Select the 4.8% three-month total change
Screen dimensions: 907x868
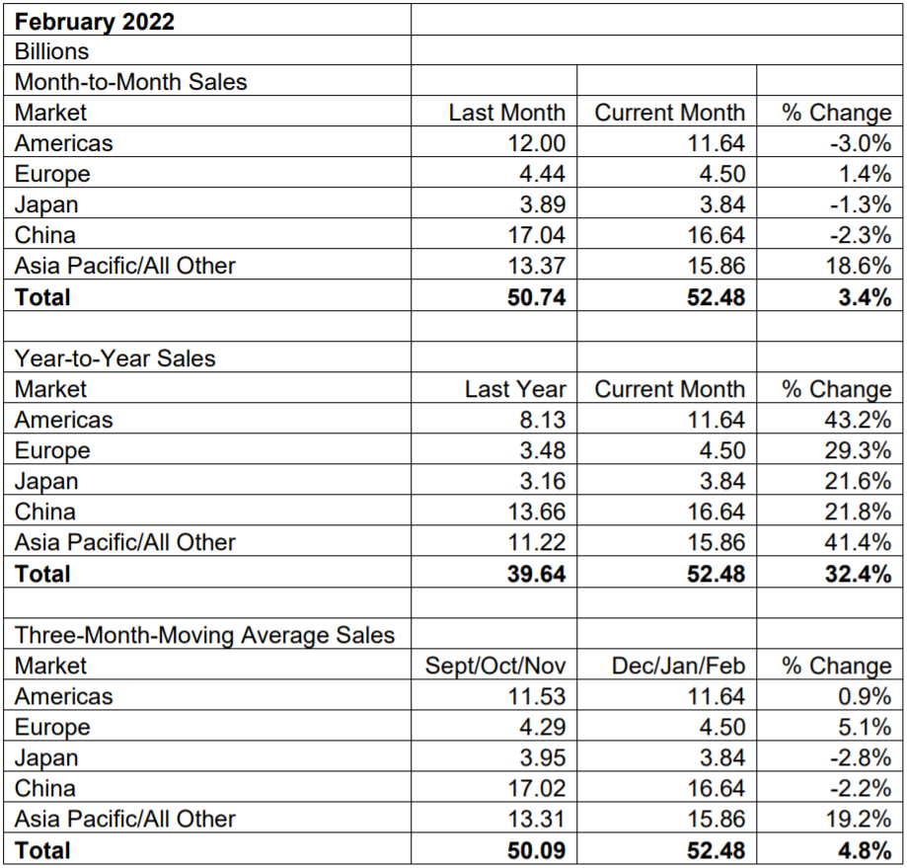(x=864, y=849)
